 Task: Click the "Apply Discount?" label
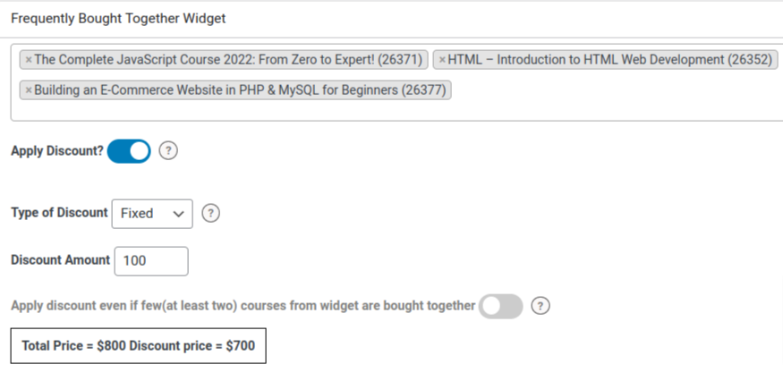tap(56, 151)
